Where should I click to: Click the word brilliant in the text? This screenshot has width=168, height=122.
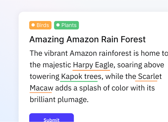pos(42,100)
